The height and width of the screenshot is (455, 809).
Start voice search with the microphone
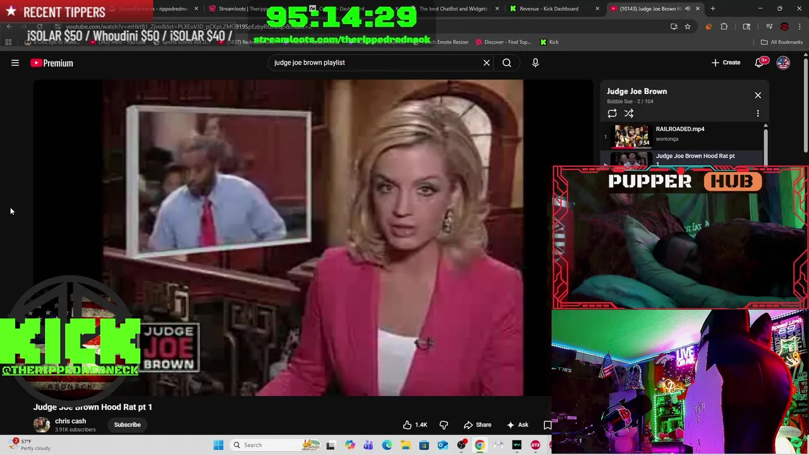pyautogui.click(x=535, y=63)
